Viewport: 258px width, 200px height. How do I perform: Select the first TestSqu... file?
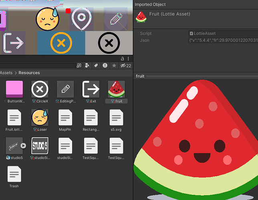pos(91,145)
